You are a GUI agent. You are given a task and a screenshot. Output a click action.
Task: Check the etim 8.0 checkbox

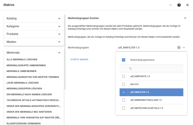pos(123,84)
